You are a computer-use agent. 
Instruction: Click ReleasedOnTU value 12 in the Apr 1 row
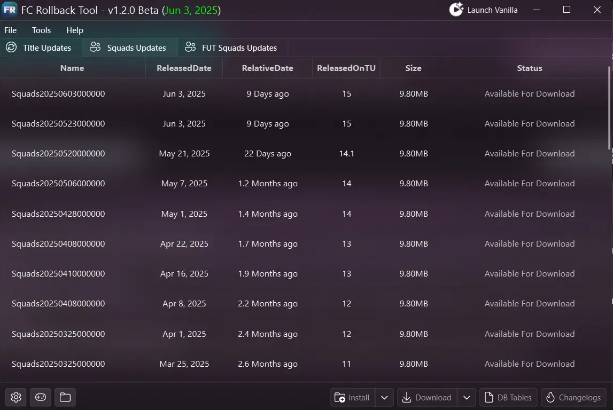click(346, 334)
